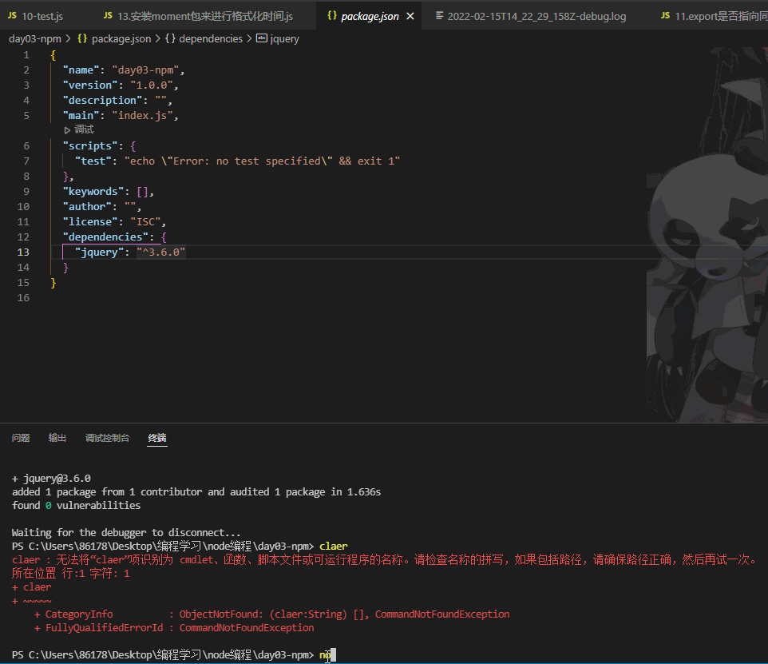Viewport: 768px width, 664px height.
Task: Click the JS file icon of 10-test.js tab
Action: coord(12,16)
